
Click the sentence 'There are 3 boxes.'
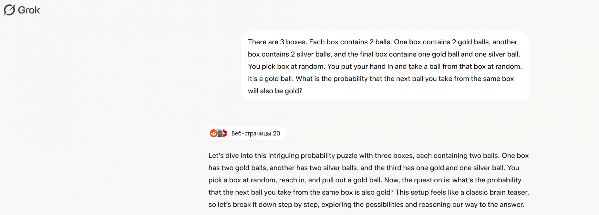(x=277, y=42)
